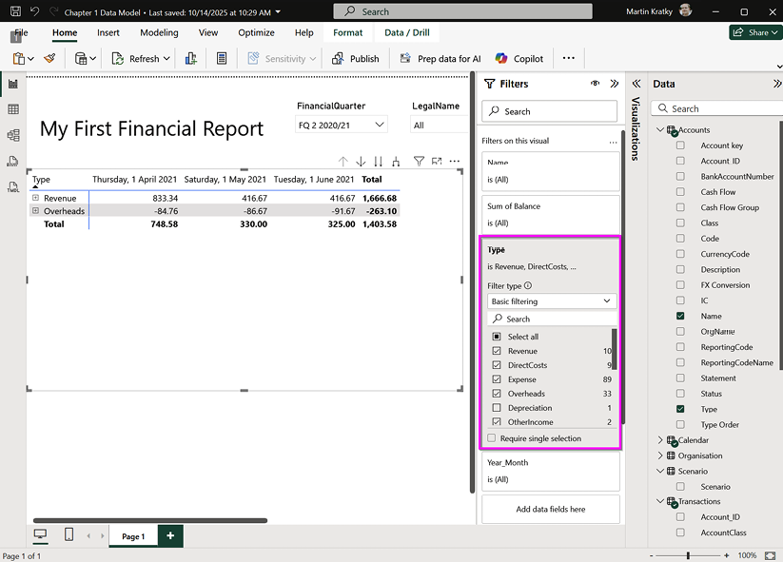
Task: Click the filter icon on the visual header
Action: point(419,163)
